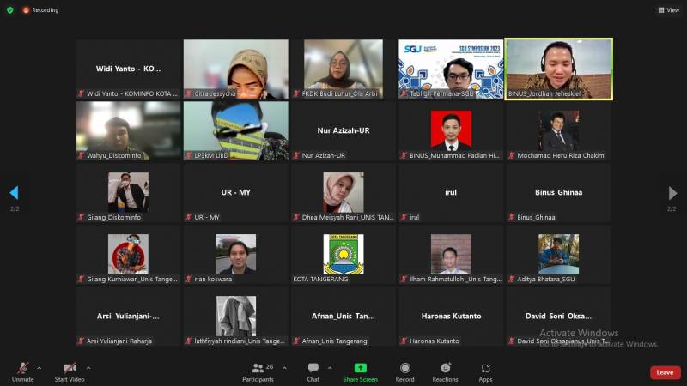The width and height of the screenshot is (687, 386).
Task: Open the Reactions menu
Action: [x=445, y=371]
